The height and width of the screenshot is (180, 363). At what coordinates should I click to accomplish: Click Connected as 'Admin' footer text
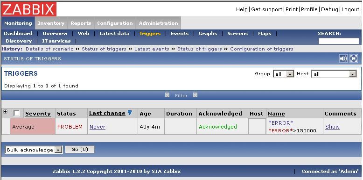[x=330, y=172]
